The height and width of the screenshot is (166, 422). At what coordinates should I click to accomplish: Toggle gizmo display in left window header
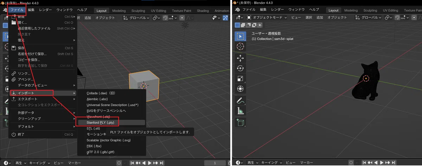(x=226, y=18)
